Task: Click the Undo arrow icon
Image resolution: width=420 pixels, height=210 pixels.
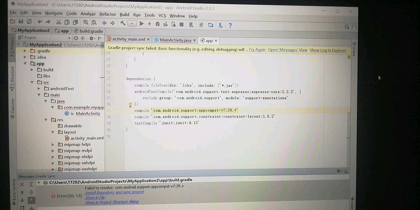Action: pyautogui.click(x=40, y=22)
